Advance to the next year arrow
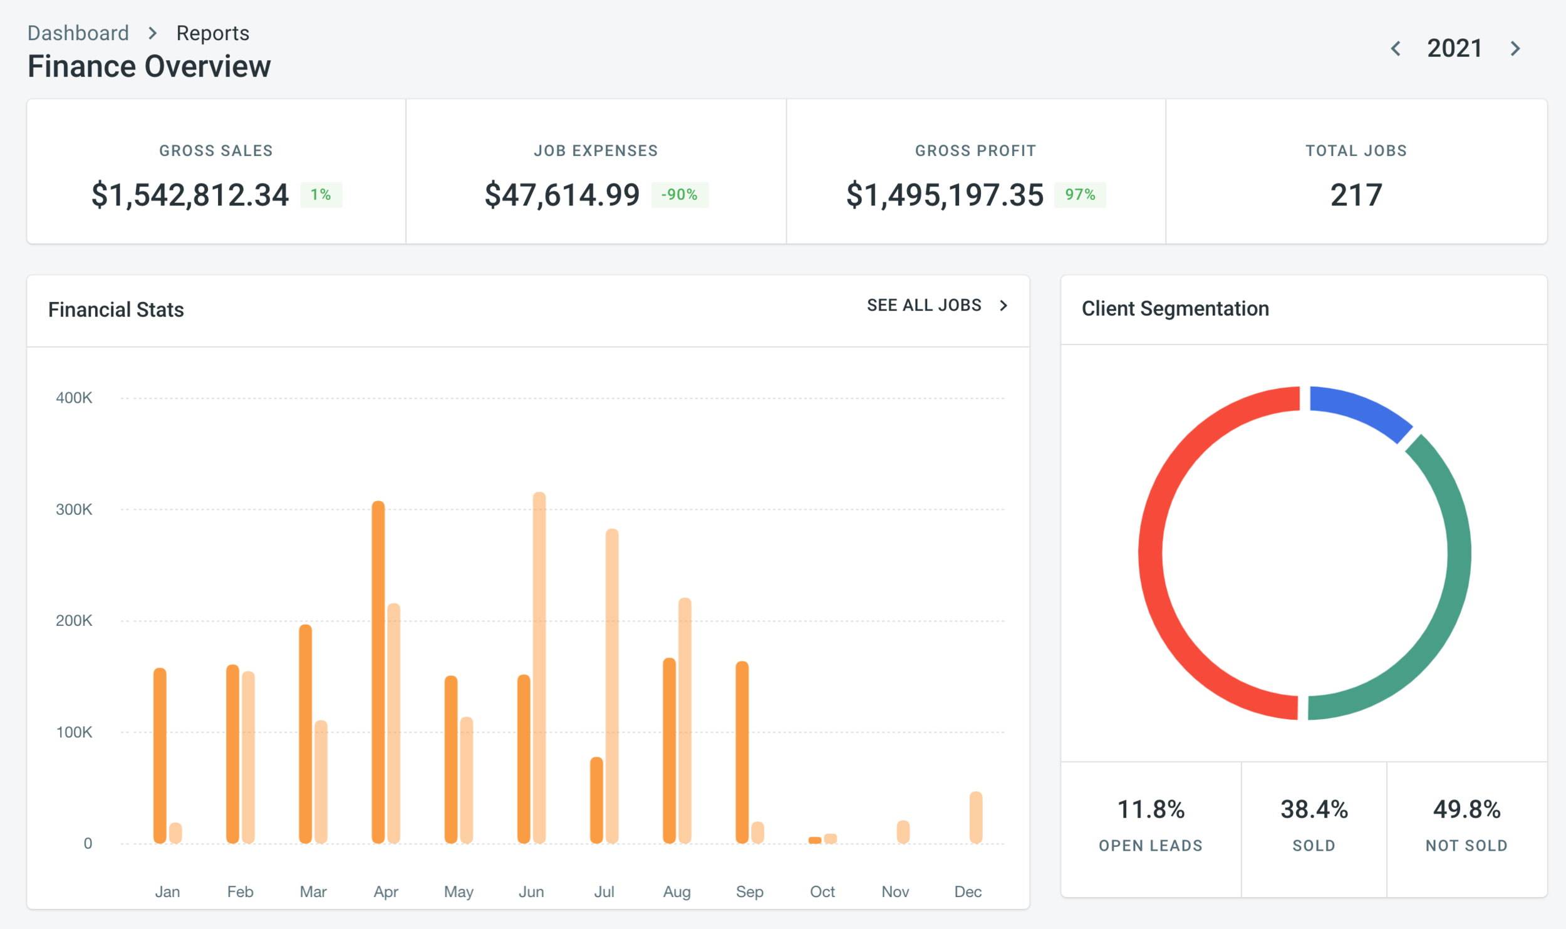 pyautogui.click(x=1515, y=49)
